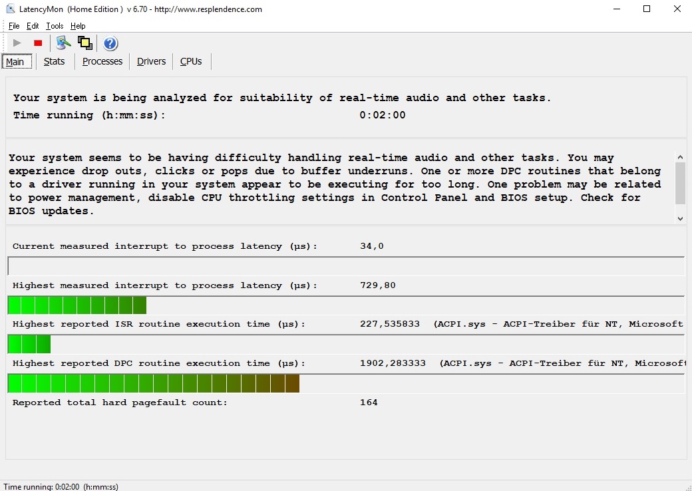Image resolution: width=692 pixels, height=491 pixels.
Task: Click the green Start monitoring play icon
Action: [x=17, y=43]
